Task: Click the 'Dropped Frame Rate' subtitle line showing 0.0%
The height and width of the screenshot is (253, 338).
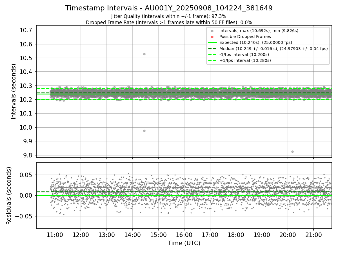Action: tap(169, 22)
